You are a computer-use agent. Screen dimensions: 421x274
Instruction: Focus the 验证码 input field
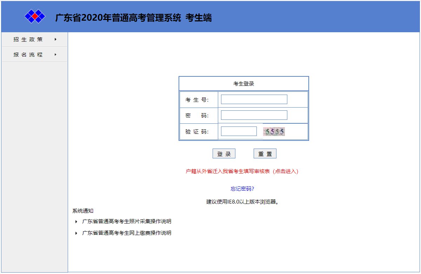point(239,131)
